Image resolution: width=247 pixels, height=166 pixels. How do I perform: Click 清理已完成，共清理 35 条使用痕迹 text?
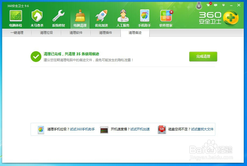tap(71, 54)
